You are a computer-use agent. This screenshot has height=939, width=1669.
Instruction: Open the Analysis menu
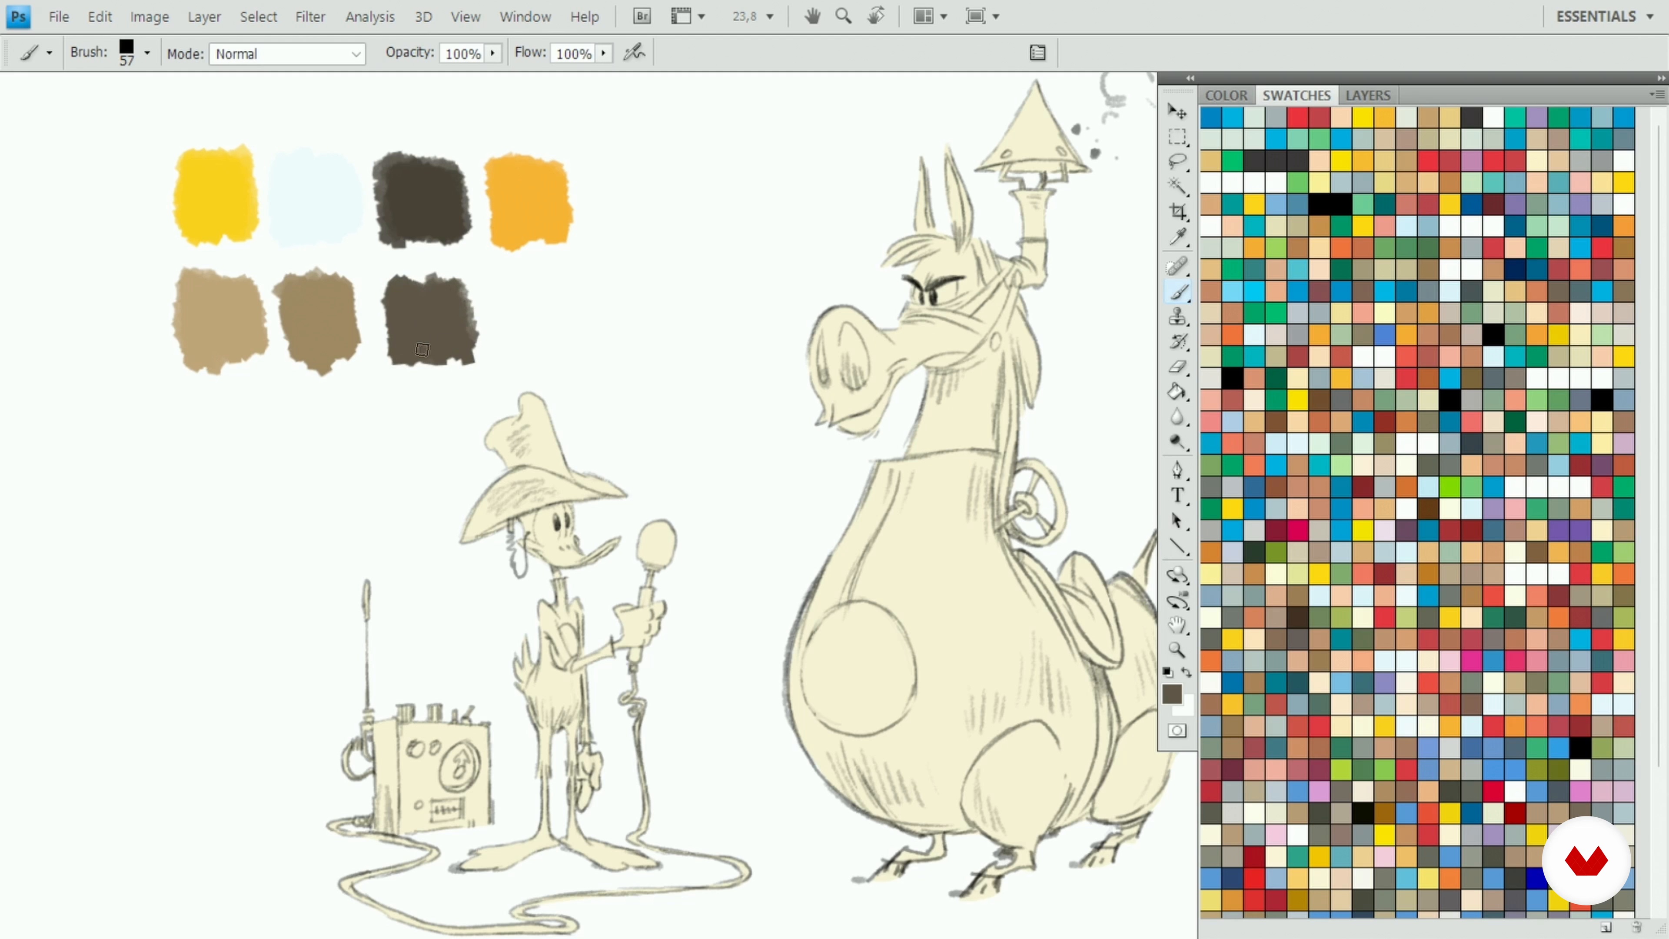tap(369, 17)
